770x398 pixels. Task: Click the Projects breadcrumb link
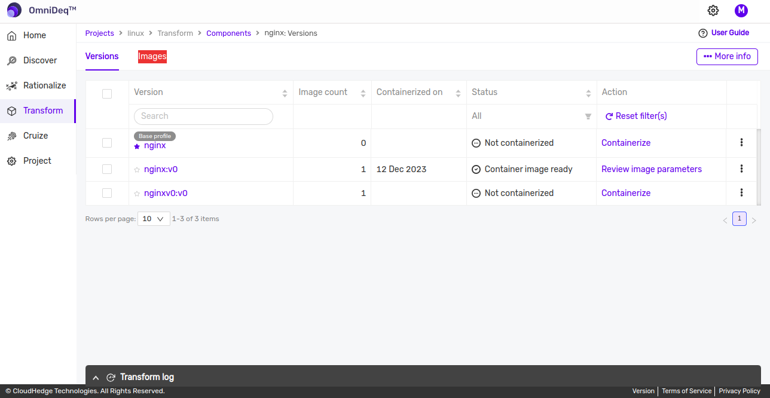click(x=100, y=33)
